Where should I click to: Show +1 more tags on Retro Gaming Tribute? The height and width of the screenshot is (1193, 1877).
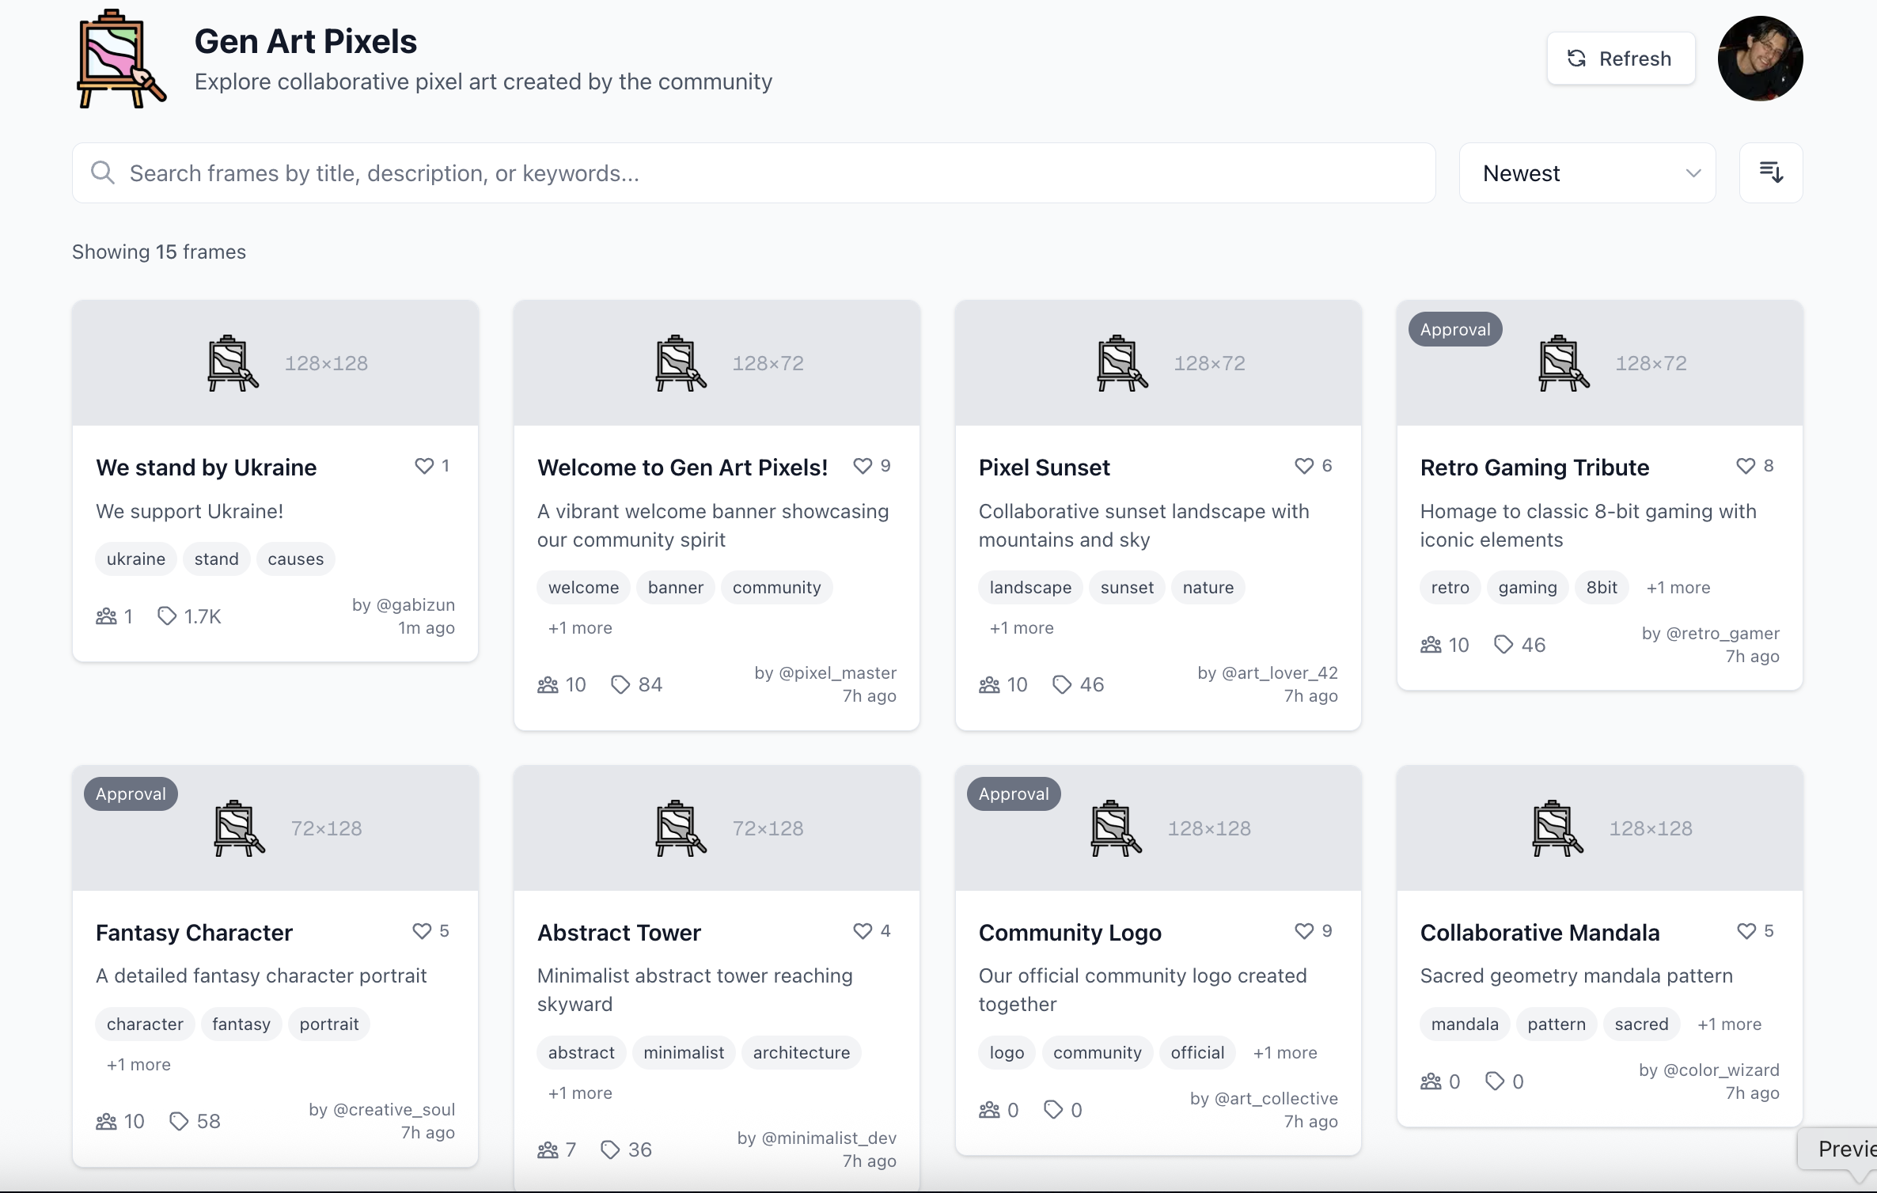(x=1678, y=588)
